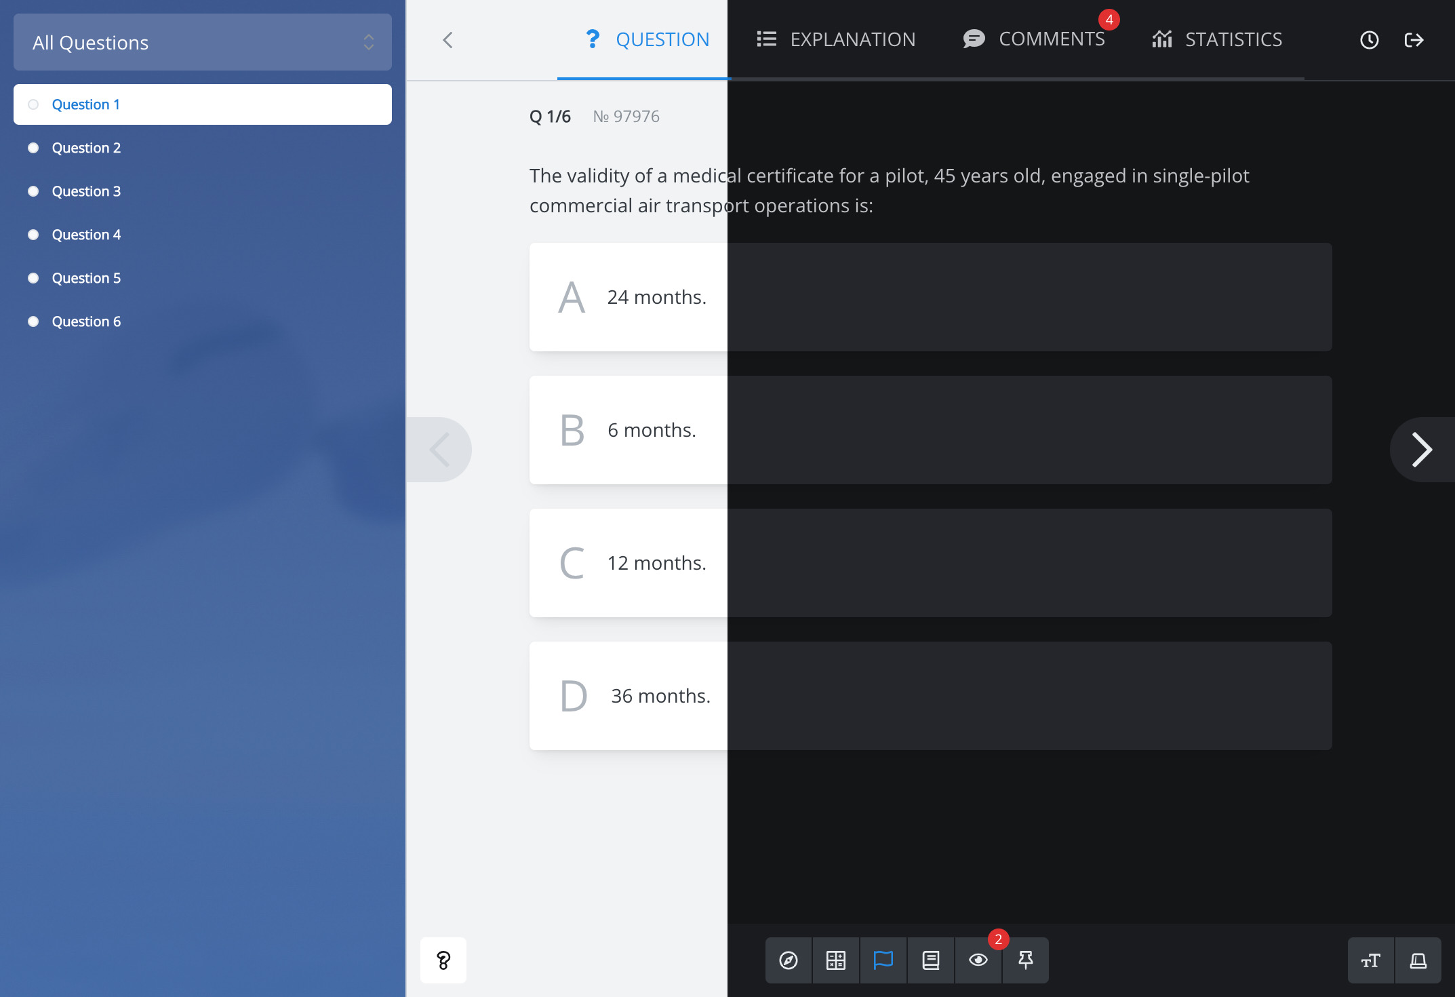The width and height of the screenshot is (1455, 997).
Task: Choose answer B 6 months
Action: tap(930, 430)
